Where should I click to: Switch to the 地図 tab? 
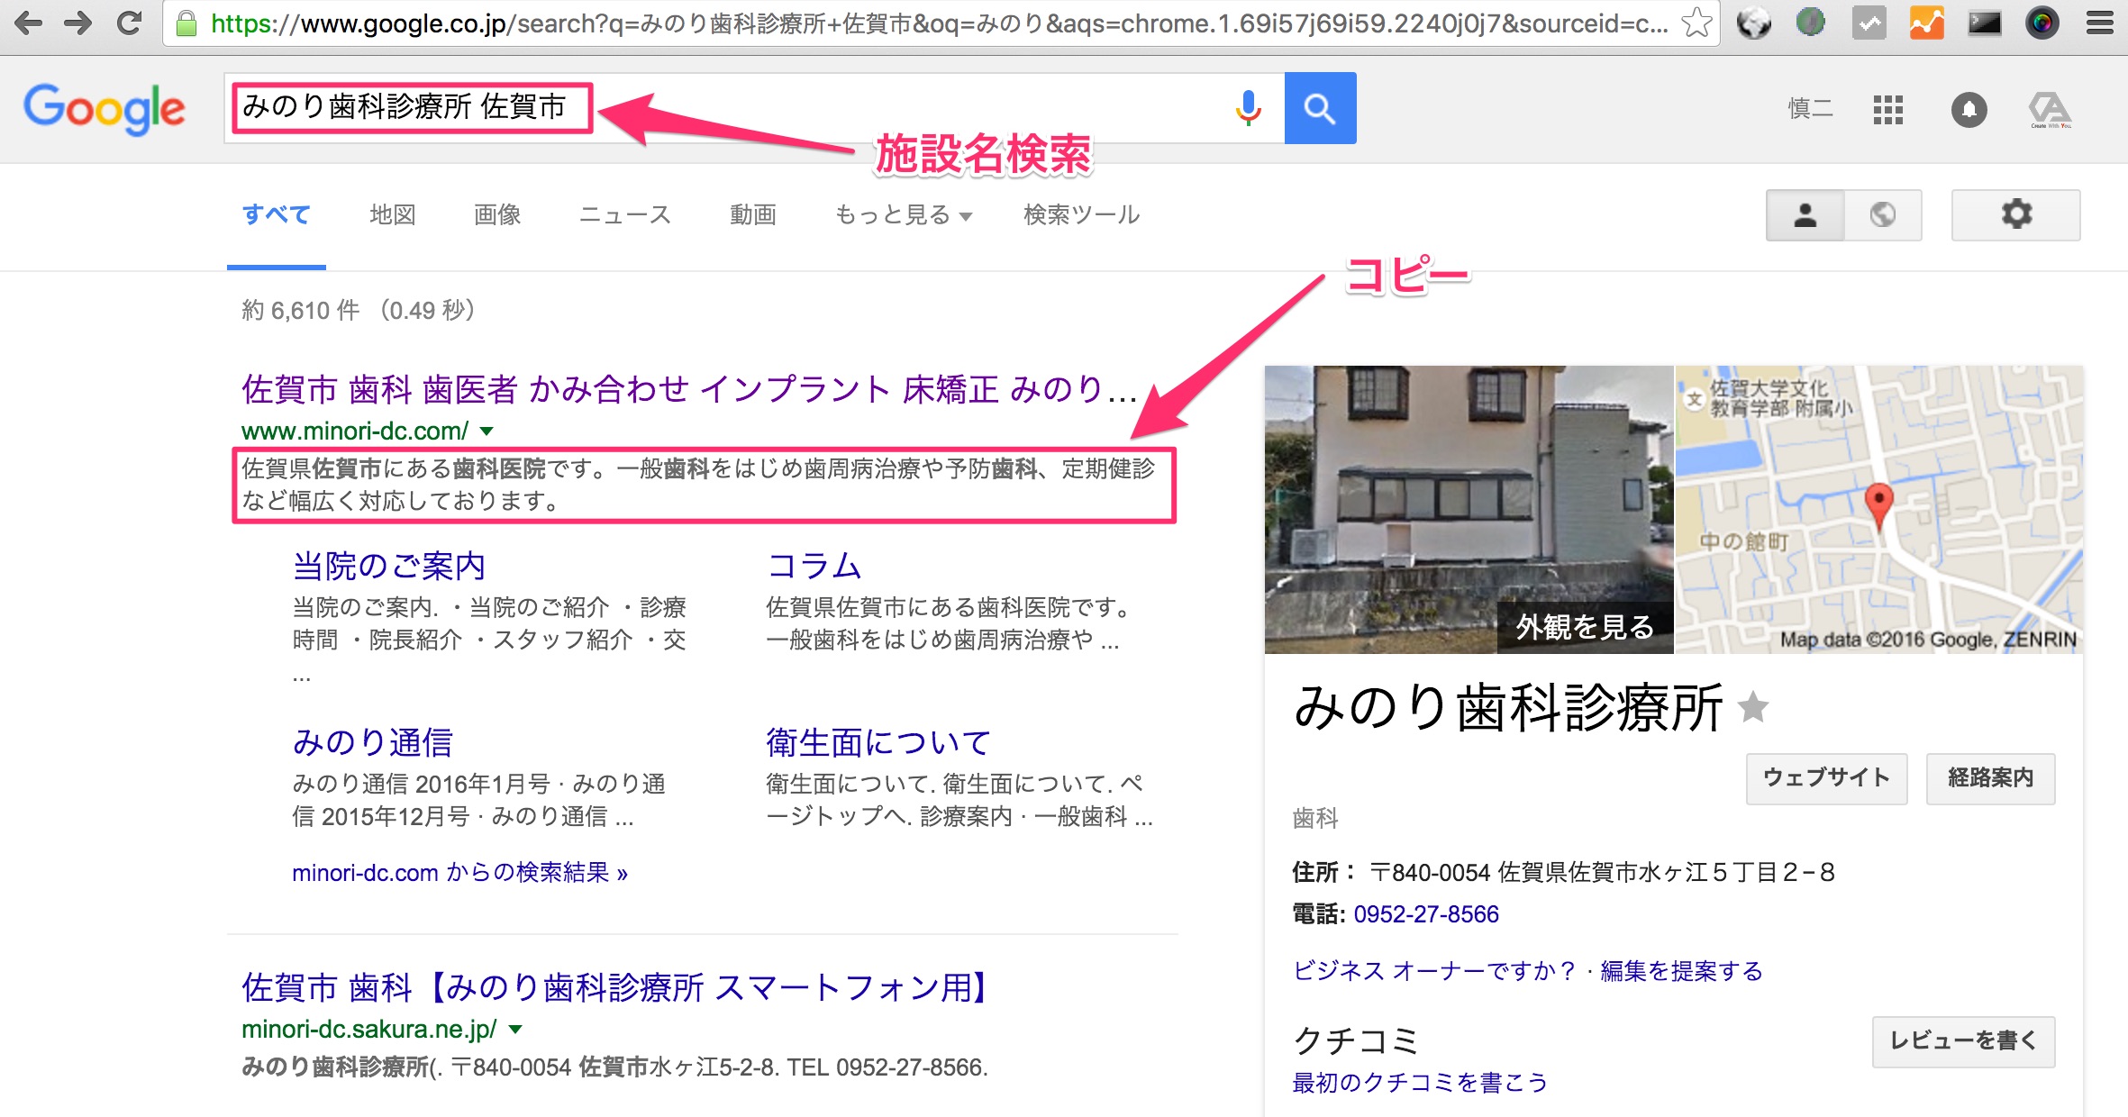(x=393, y=215)
